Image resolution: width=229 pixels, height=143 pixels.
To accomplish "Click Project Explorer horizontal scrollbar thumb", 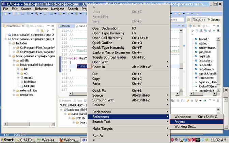I will (18, 124).
